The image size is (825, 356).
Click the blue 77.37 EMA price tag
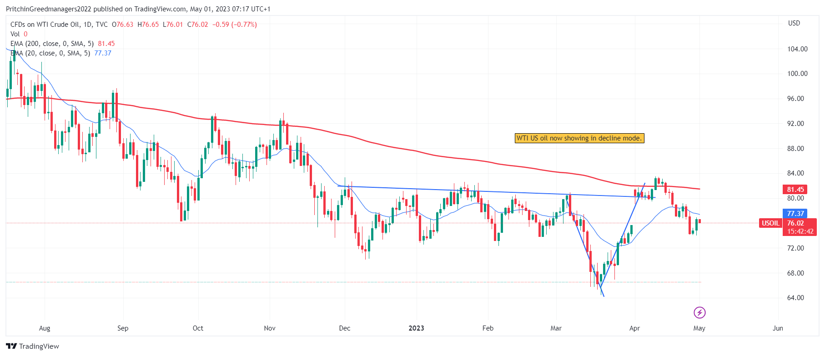795,213
